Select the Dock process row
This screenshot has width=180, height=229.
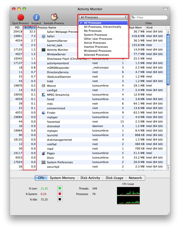click(88, 158)
